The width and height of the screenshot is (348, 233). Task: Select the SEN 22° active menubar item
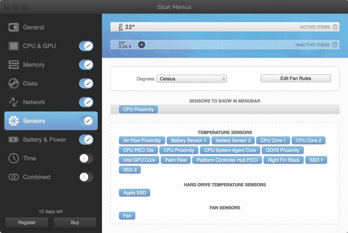click(x=127, y=27)
